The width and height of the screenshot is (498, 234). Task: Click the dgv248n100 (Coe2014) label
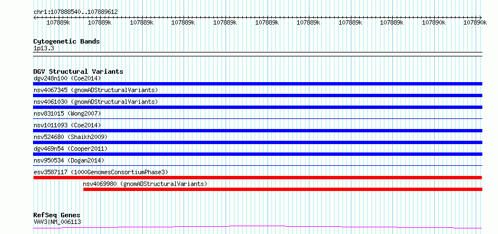coord(67,78)
